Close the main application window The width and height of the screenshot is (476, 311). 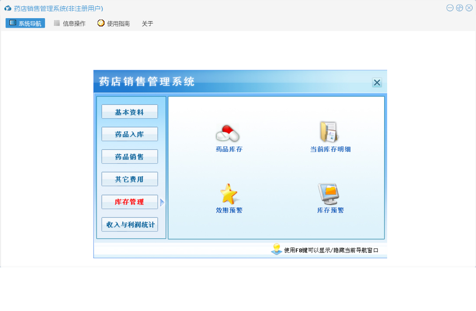point(469,8)
